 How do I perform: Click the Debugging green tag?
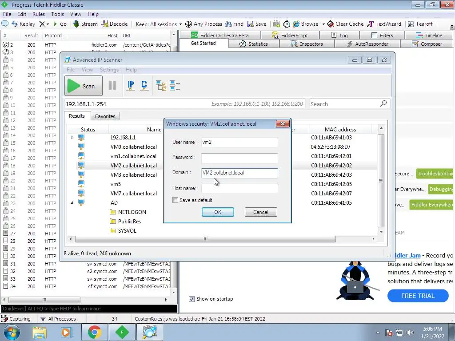(441, 189)
